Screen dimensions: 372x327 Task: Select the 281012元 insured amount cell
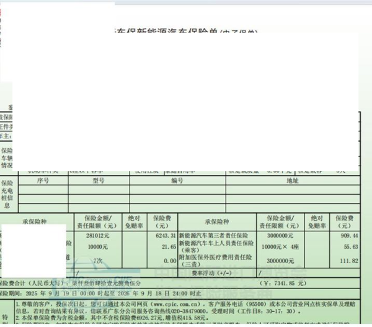click(97, 236)
